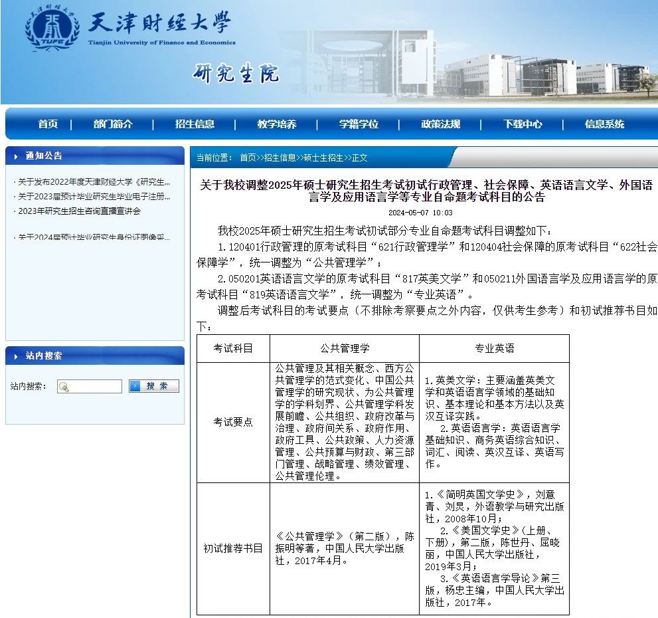The height and width of the screenshot is (618, 658).
Task: Click the 研究生院 banner heading
Action: (x=236, y=74)
